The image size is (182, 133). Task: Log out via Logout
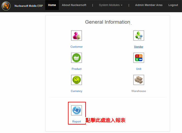point(173,5)
